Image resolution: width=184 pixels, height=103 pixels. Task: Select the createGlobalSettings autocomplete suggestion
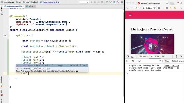(x=52, y=68)
